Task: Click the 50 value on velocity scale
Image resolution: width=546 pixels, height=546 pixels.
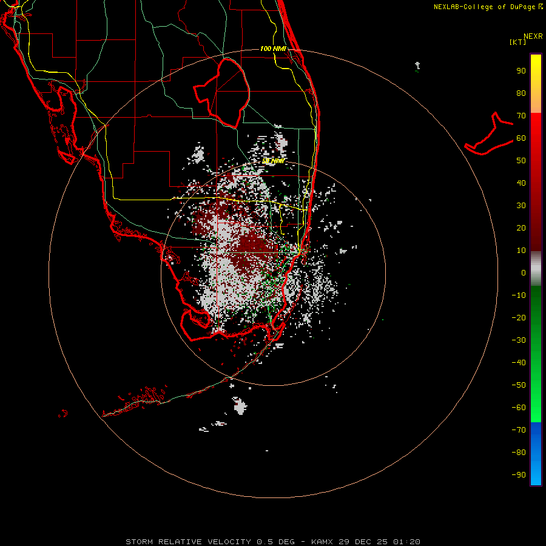Action: [x=521, y=161]
